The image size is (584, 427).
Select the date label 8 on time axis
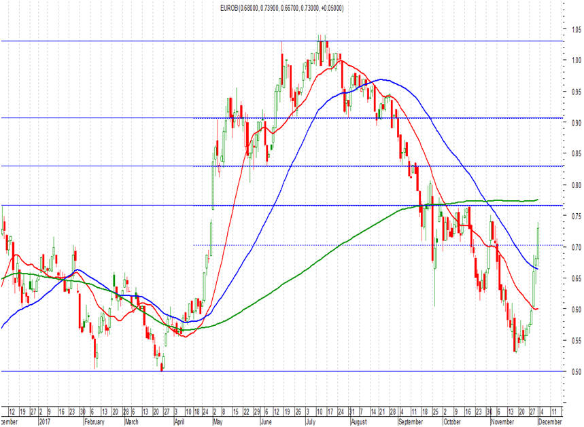click(224, 412)
